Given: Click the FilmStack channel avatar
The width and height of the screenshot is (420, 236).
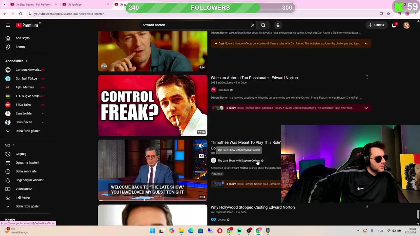Looking at the screenshot, I should tap(214, 90).
